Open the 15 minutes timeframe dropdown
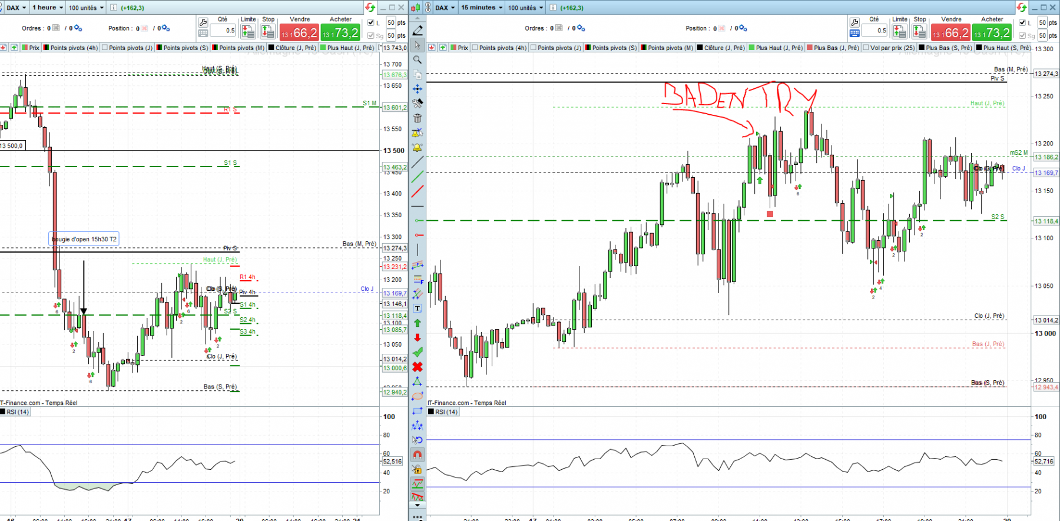This screenshot has width=1060, height=521. 482,8
